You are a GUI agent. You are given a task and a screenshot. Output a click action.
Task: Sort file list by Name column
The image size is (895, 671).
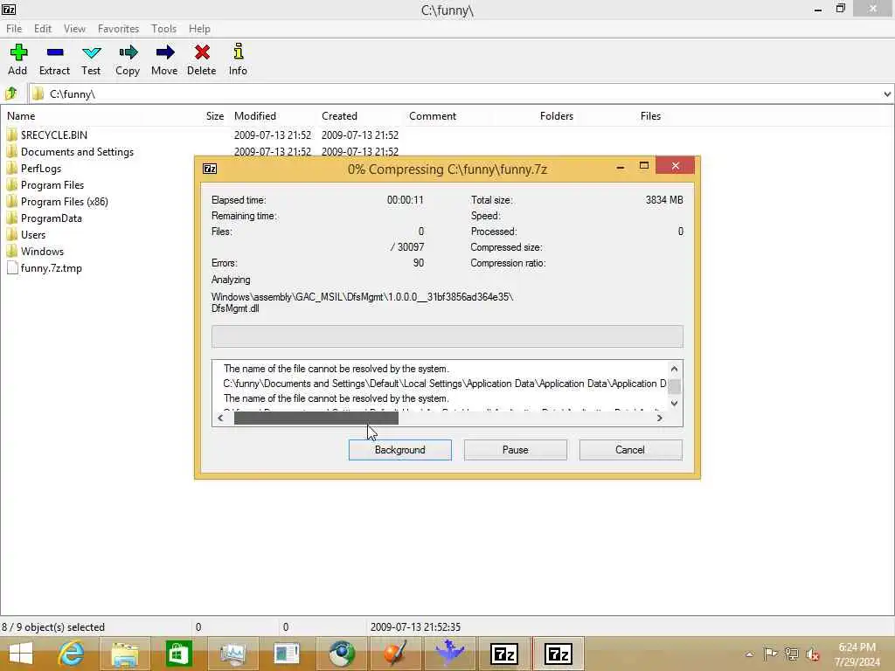pyautogui.click(x=21, y=116)
